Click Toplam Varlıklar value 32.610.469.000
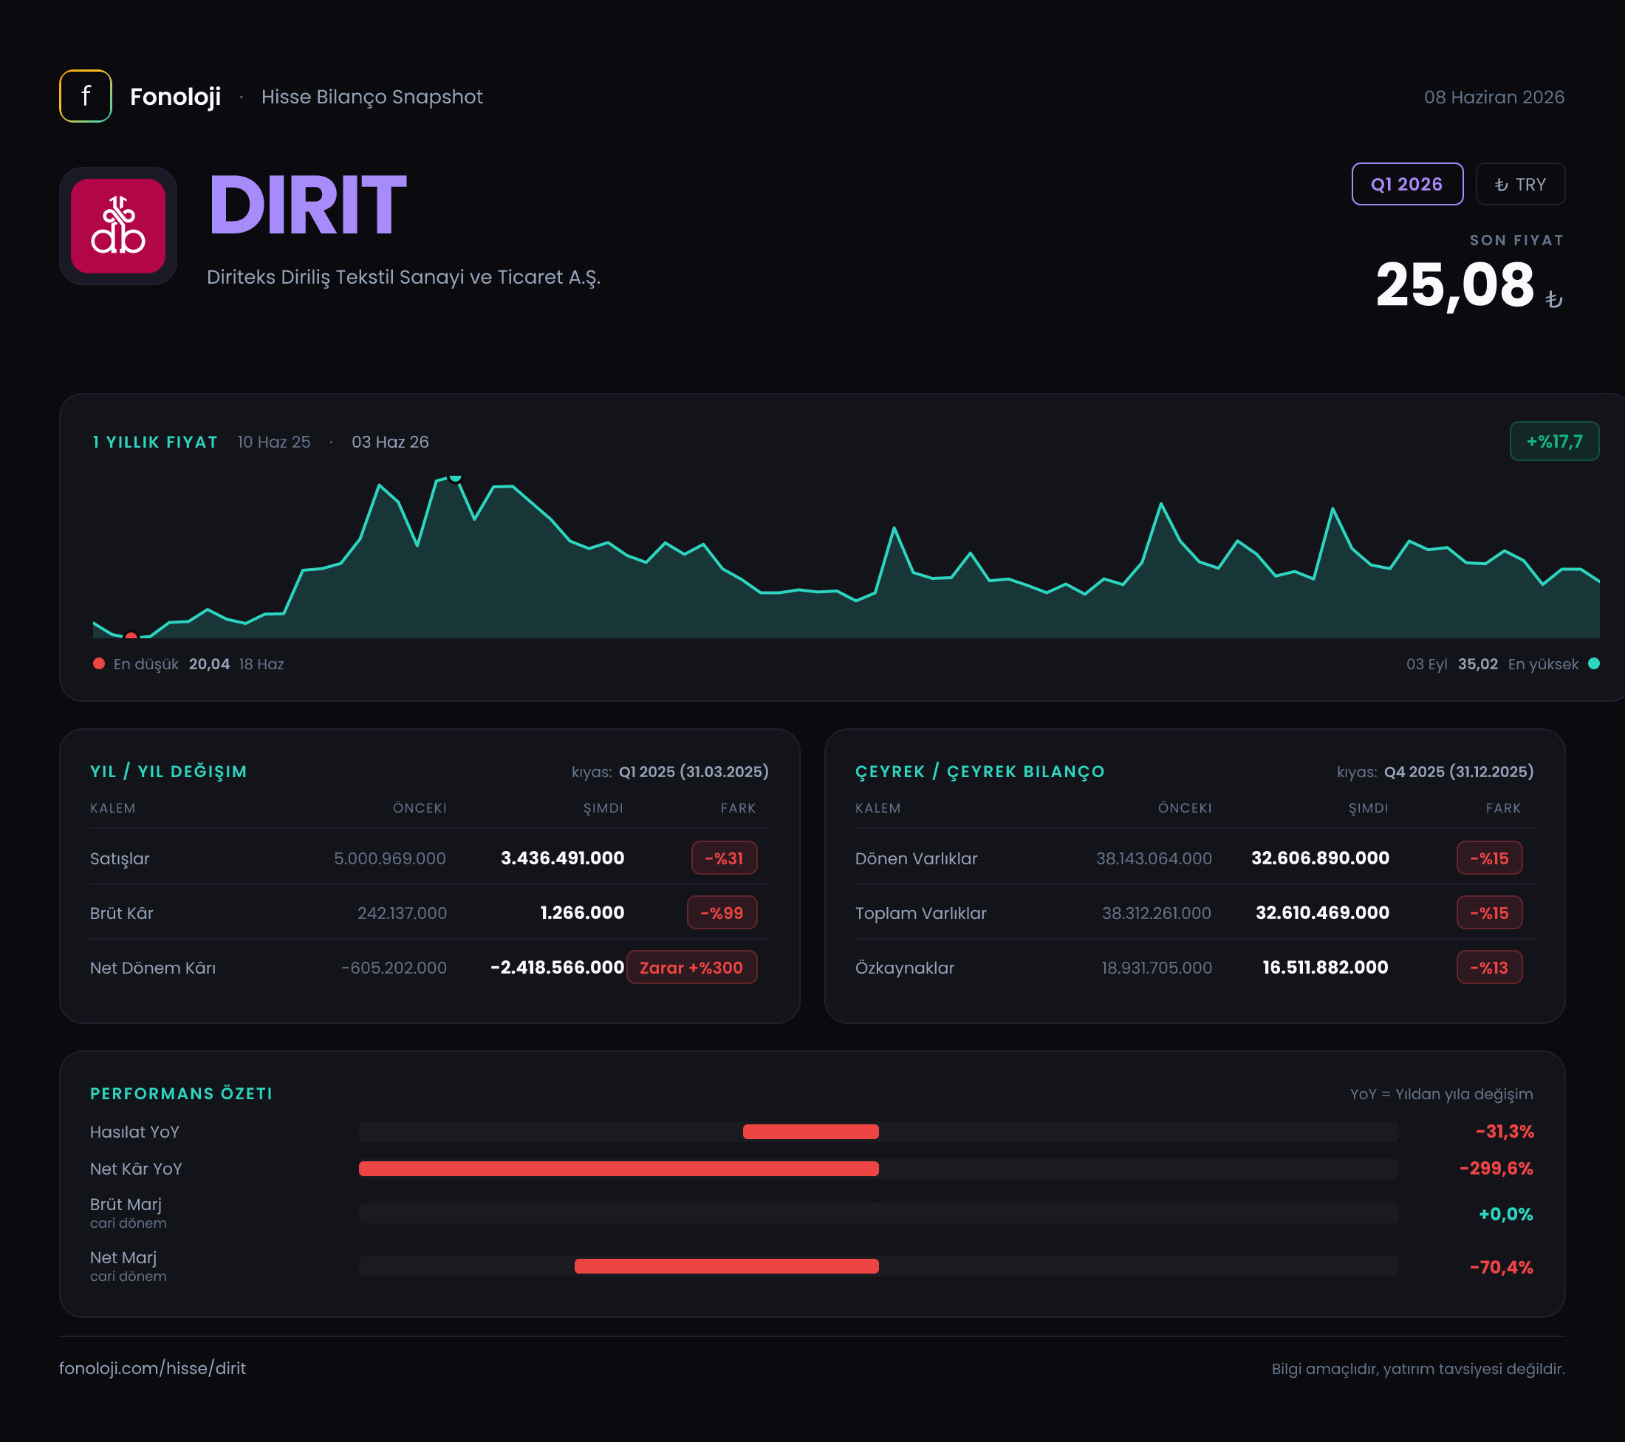The width and height of the screenshot is (1625, 1442). [x=1322, y=912]
